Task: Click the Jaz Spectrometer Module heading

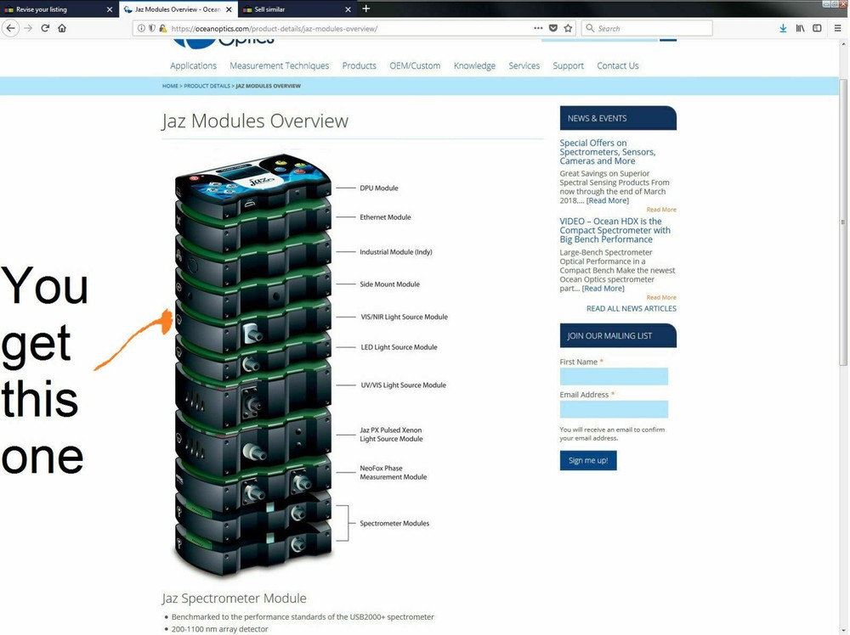Action: point(235,598)
